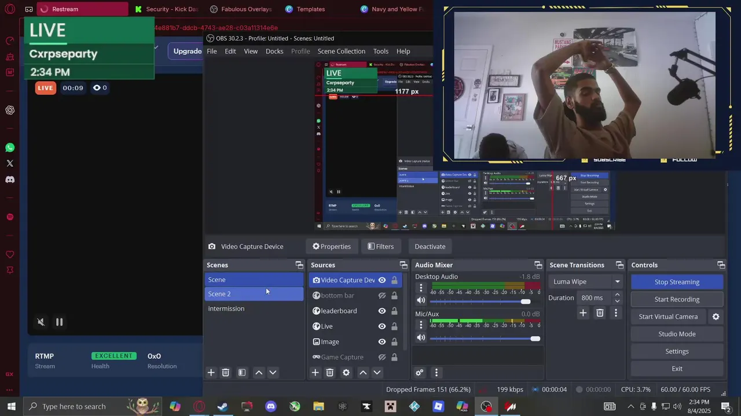Open transition properties three-dot menu
The width and height of the screenshot is (741, 416).
615,313
